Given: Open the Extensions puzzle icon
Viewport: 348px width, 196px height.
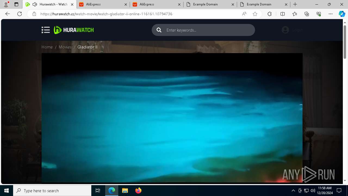Looking at the screenshot, I should pos(269,14).
